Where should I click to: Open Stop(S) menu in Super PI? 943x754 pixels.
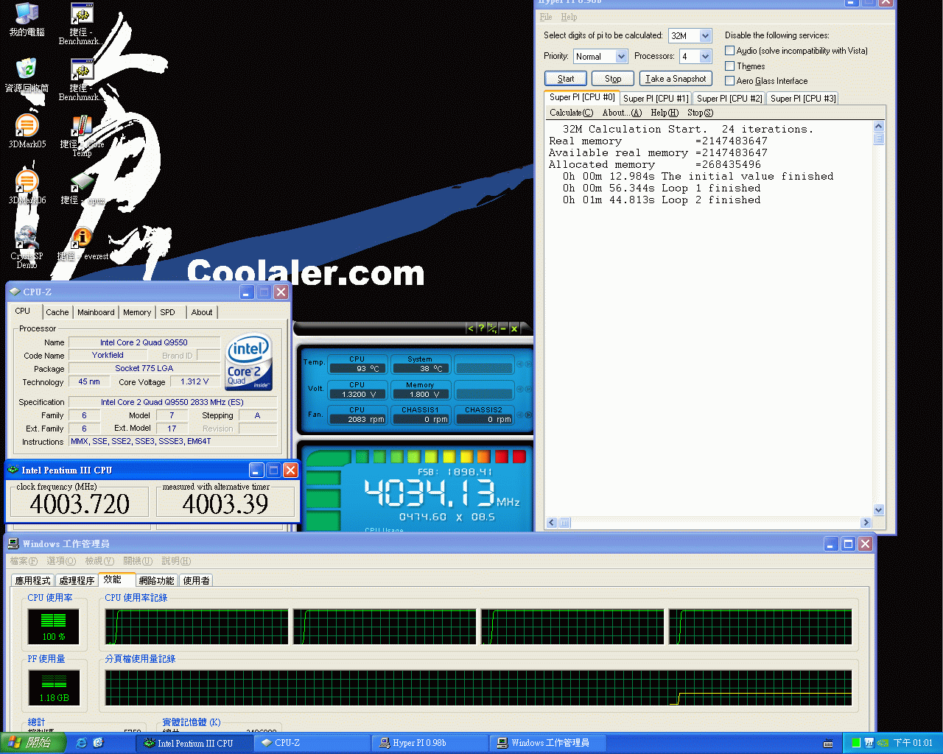(700, 113)
